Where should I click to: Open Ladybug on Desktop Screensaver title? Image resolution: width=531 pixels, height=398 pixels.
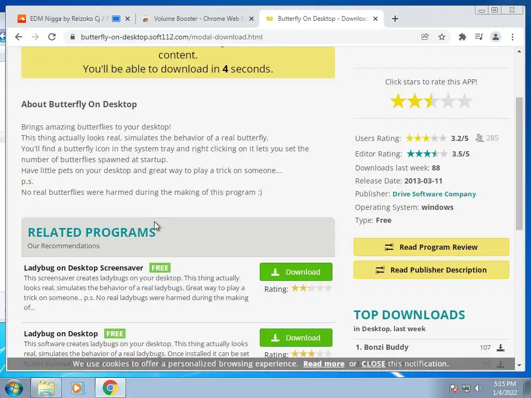83,268
